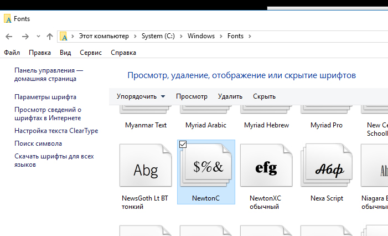Screen dimensions: 388x236
Task: Click the Myriad Arabic label
Action: click(206, 125)
